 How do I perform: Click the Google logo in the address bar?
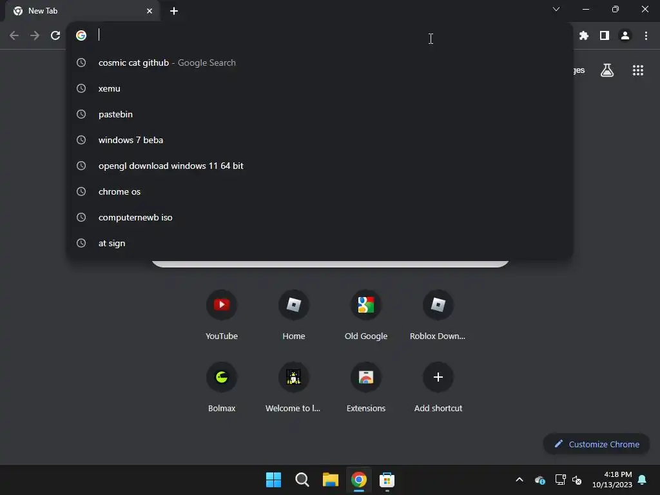point(81,35)
